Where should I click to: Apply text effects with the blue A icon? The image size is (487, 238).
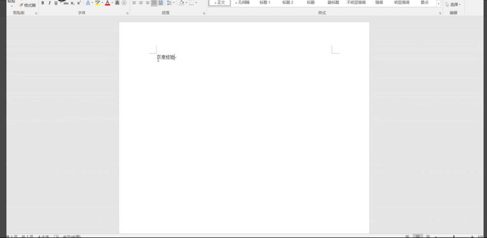coord(88,3)
